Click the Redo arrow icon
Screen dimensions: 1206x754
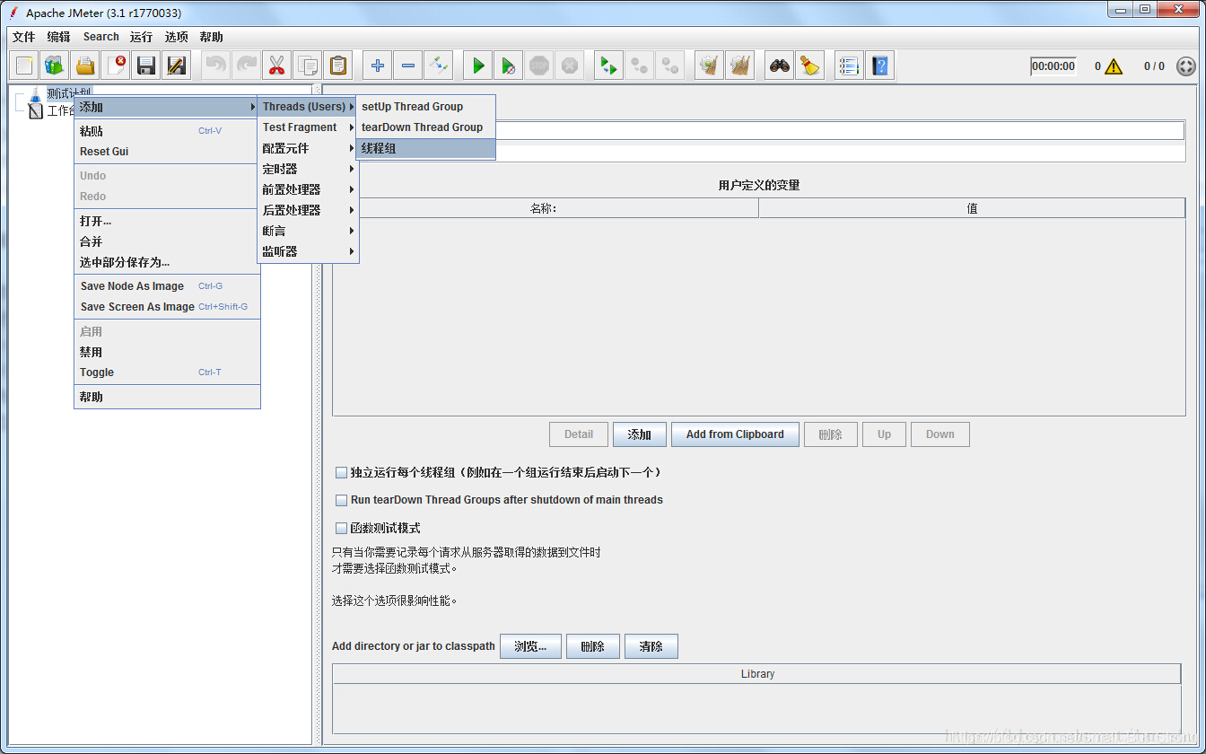click(246, 66)
